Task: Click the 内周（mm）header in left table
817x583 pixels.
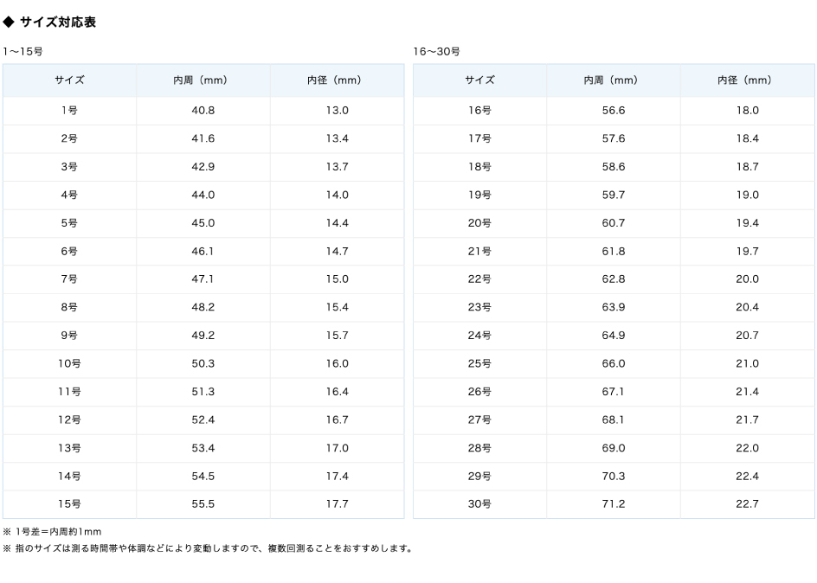Action: click(x=203, y=80)
